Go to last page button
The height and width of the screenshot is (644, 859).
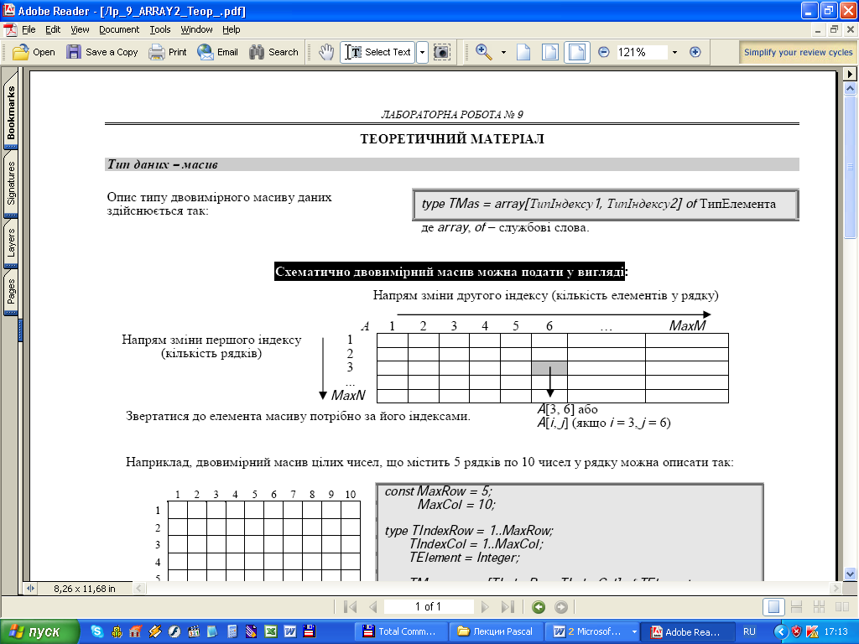508,607
